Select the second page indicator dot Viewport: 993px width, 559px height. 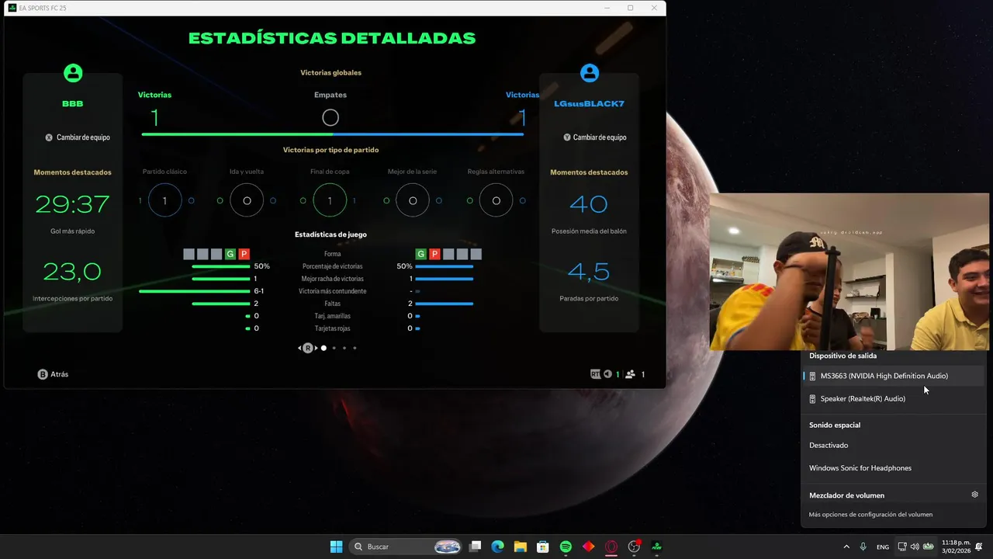[334, 348]
